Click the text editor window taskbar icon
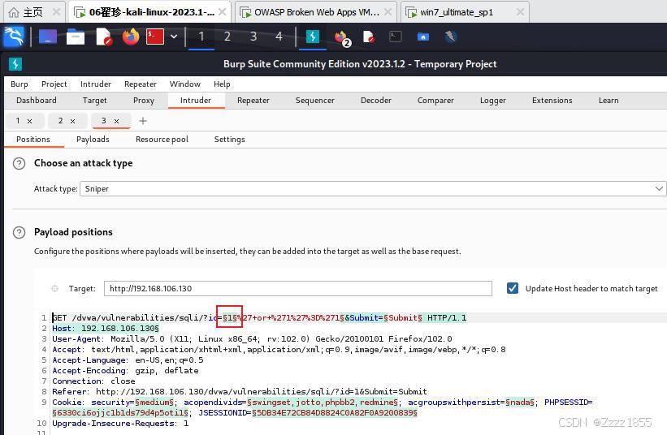This screenshot has height=435, width=667. pos(368,37)
